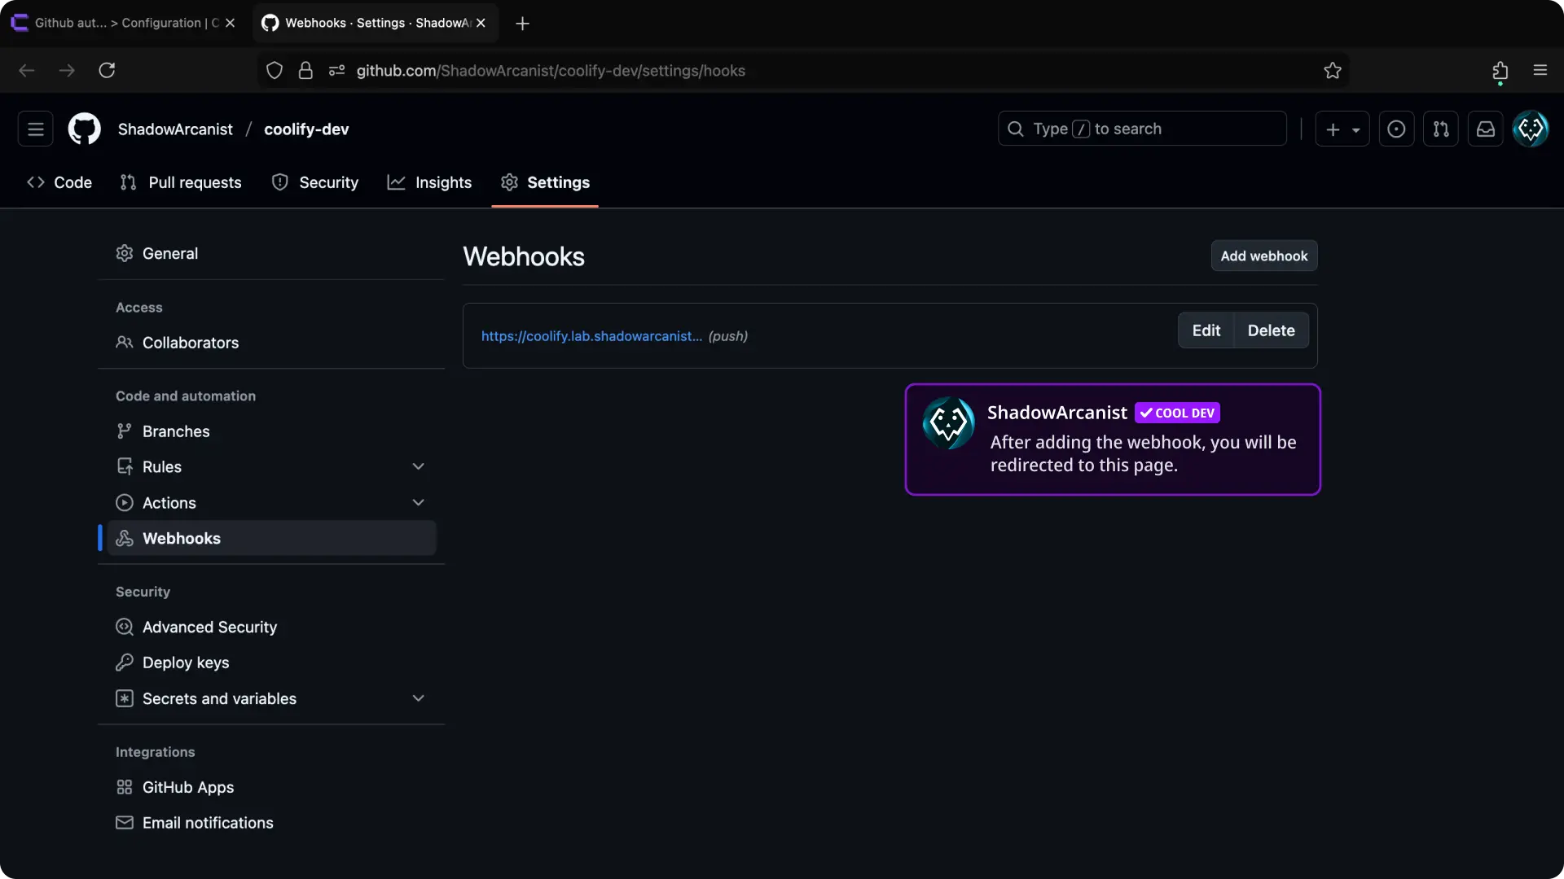Expand the Rules section
Image resolution: width=1564 pixels, height=879 pixels.
click(x=418, y=466)
